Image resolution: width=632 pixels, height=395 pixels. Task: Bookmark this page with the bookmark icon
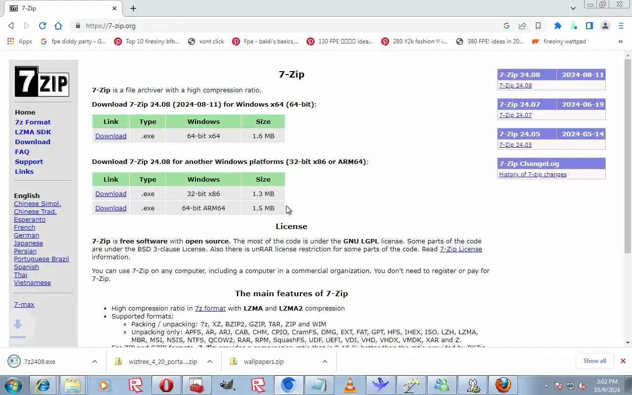point(538,26)
